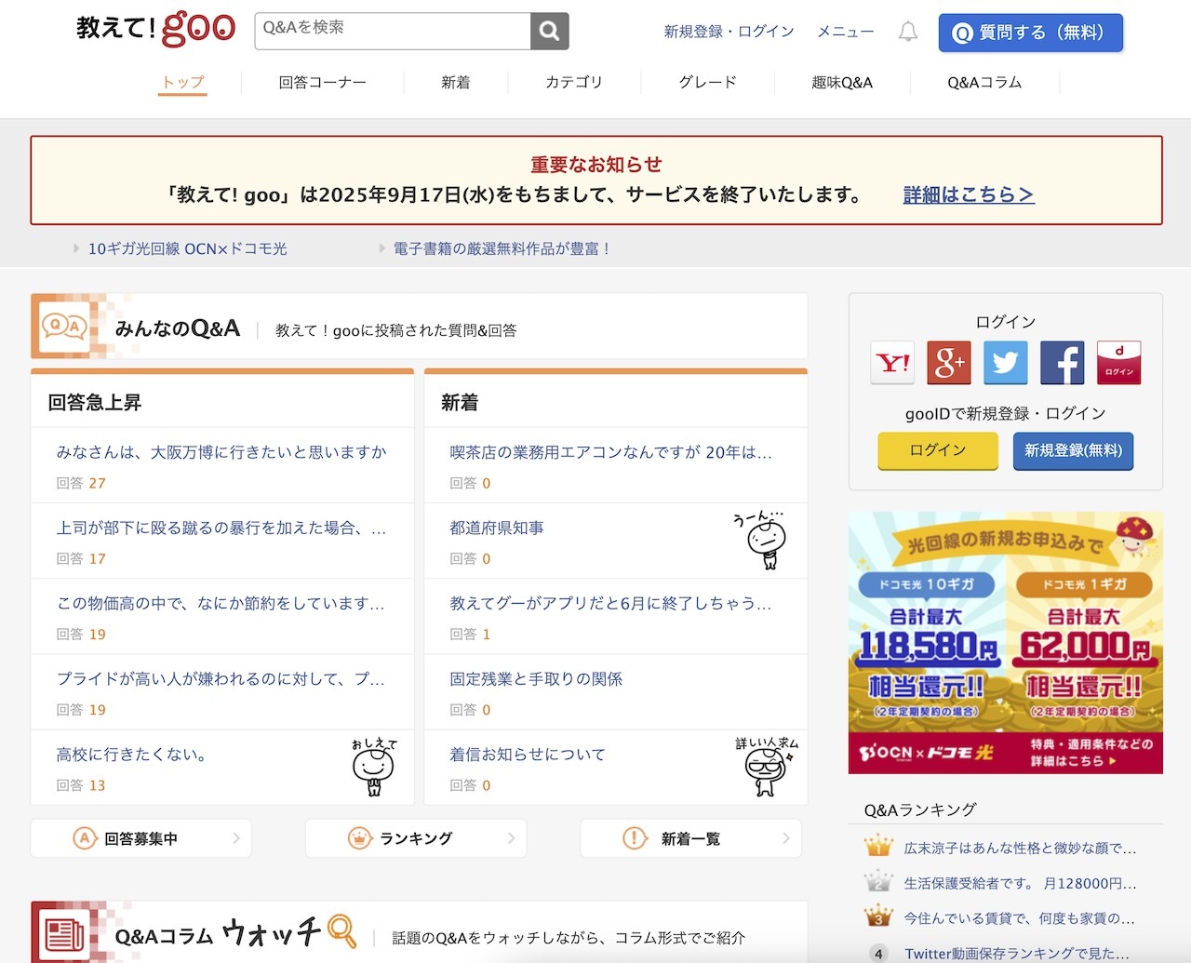Open 大阪万博に行きたいと思いますか question
Screen dimensions: 1191x963
pos(221,452)
